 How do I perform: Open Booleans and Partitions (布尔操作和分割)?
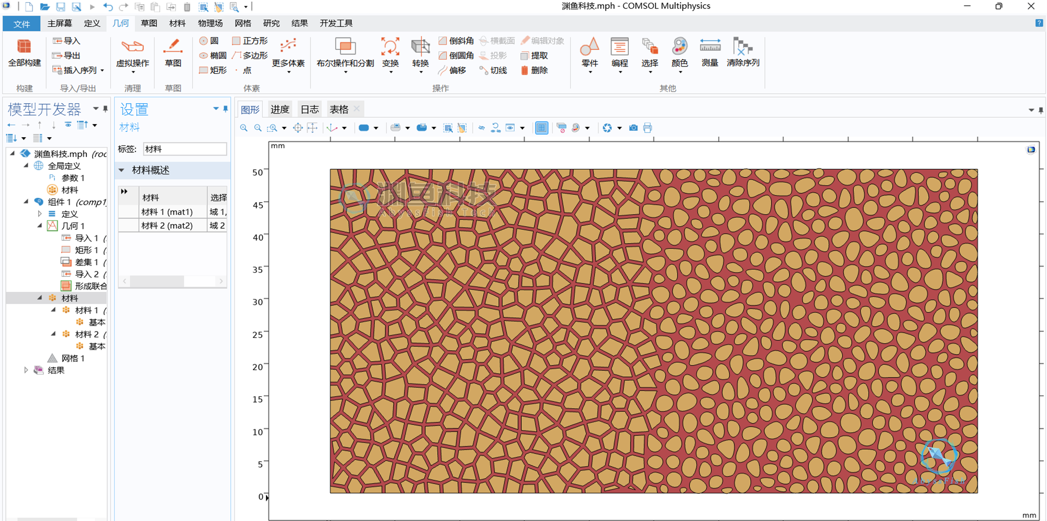tap(345, 55)
